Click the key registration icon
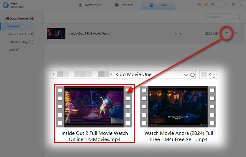The image size is (246, 157). pyautogui.click(x=206, y=5)
